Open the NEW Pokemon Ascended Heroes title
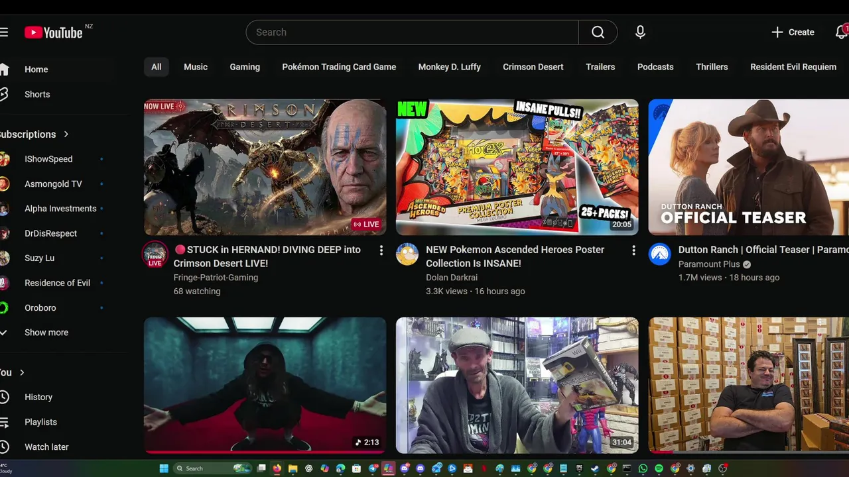This screenshot has height=477, width=849. [x=515, y=256]
